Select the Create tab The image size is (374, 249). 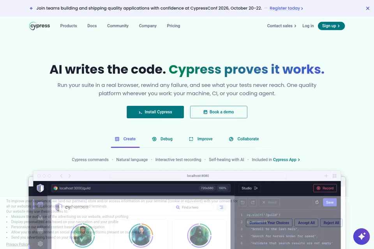point(125,139)
